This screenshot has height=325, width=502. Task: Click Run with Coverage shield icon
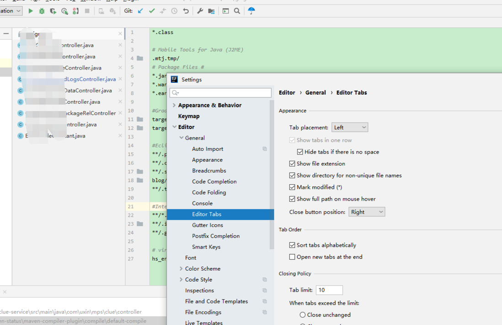53,11
